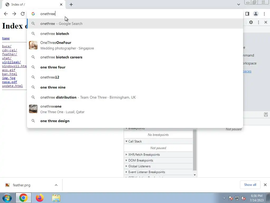Open a new tab with the plus button
270x203 pixels.
71,4
